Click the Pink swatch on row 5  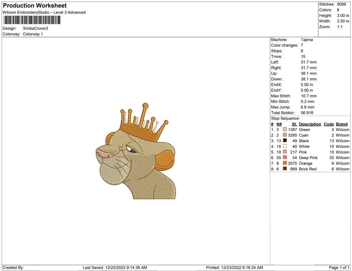coord(284,152)
